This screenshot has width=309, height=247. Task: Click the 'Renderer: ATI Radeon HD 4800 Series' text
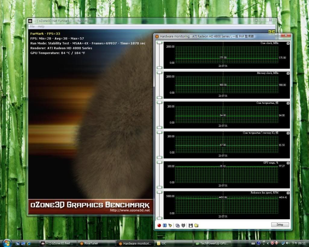point(61,48)
